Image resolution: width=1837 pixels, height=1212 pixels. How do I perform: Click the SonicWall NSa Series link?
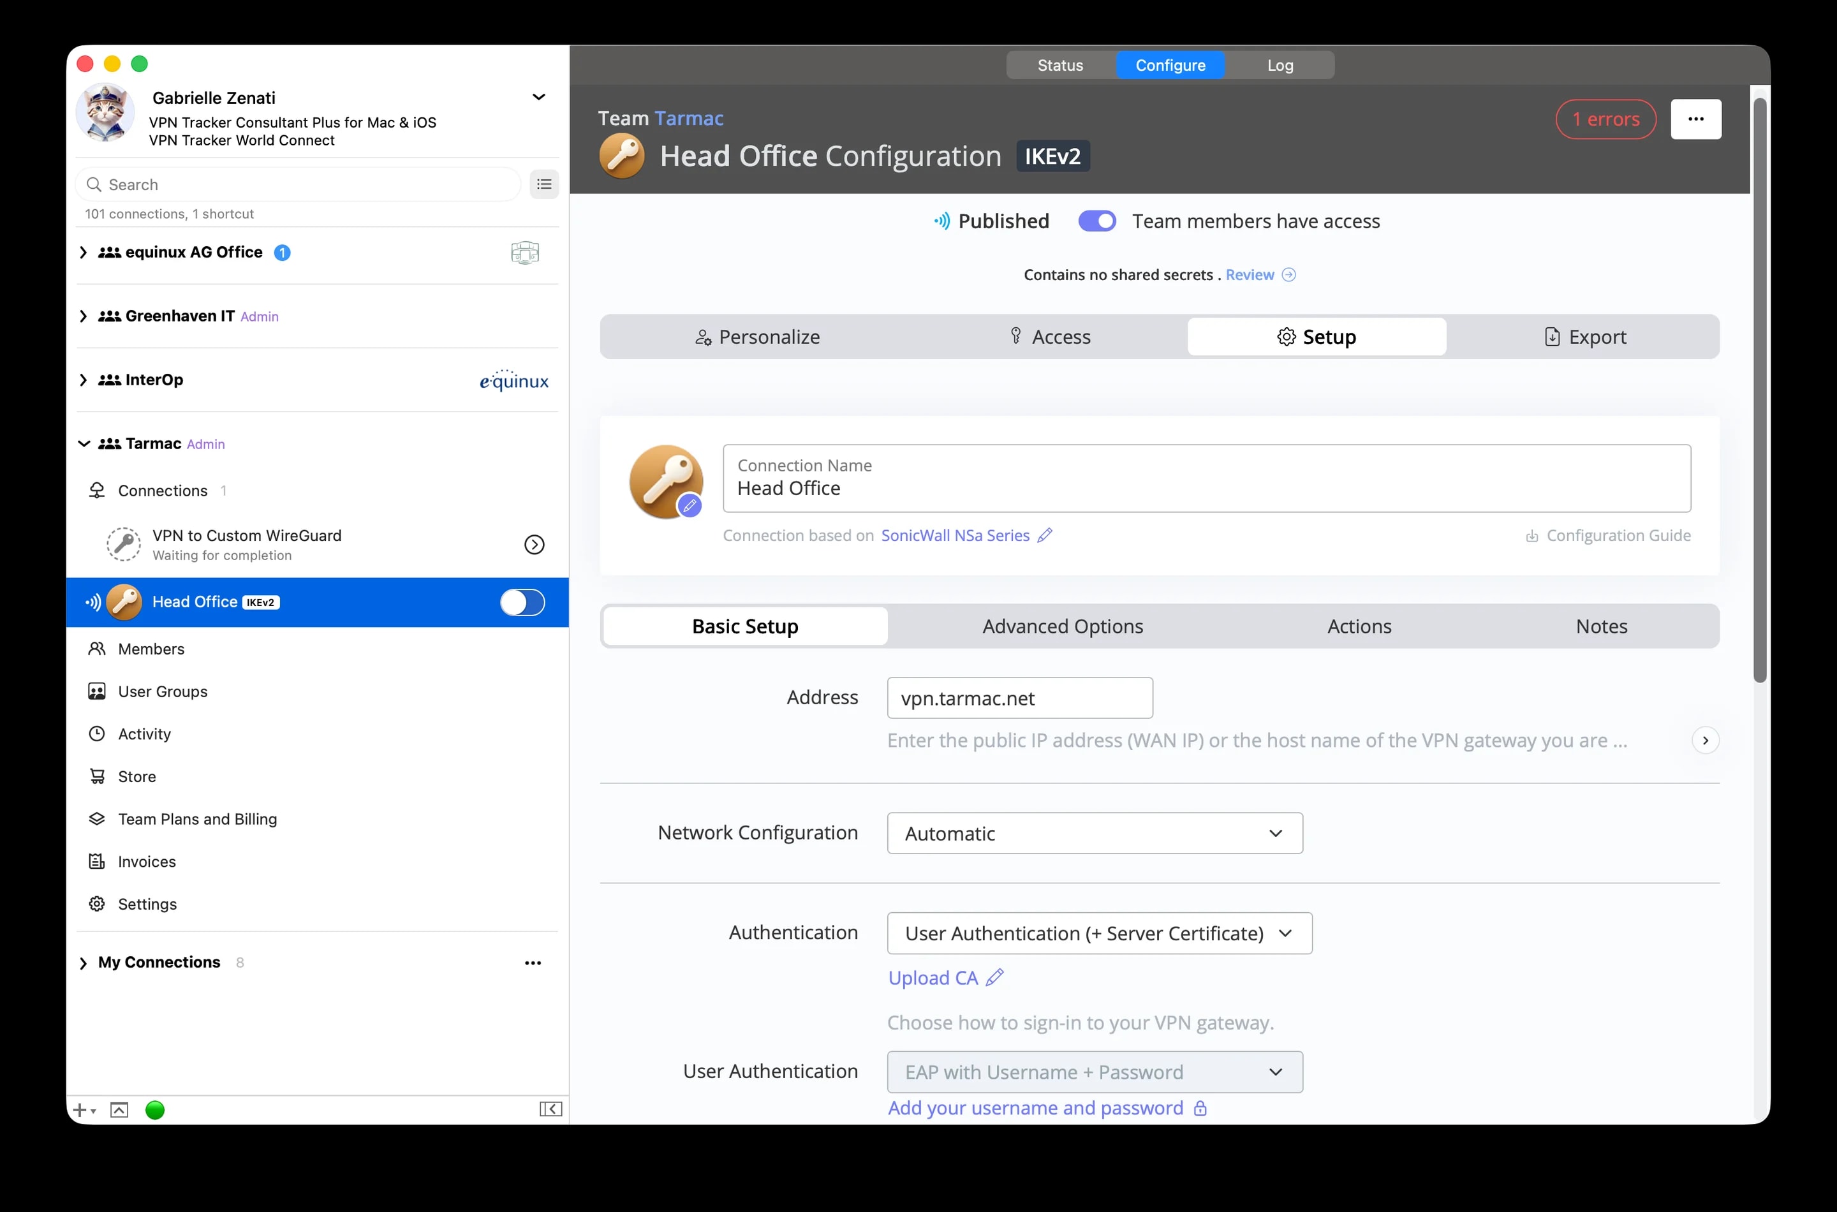pyautogui.click(x=955, y=536)
